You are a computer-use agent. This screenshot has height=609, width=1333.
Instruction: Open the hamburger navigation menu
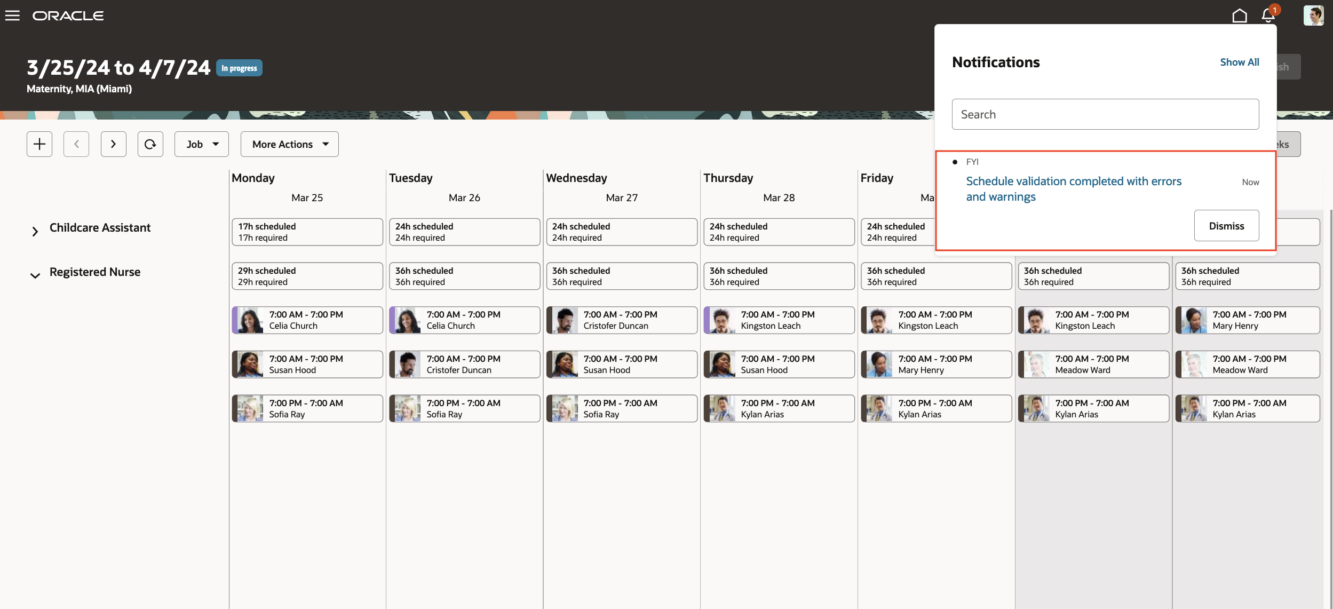pos(12,15)
